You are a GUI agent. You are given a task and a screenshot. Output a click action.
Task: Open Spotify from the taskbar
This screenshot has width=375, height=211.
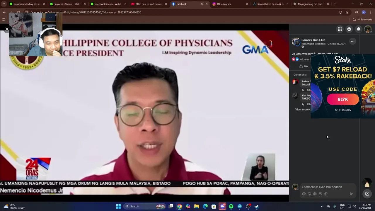pyautogui.click(x=231, y=206)
